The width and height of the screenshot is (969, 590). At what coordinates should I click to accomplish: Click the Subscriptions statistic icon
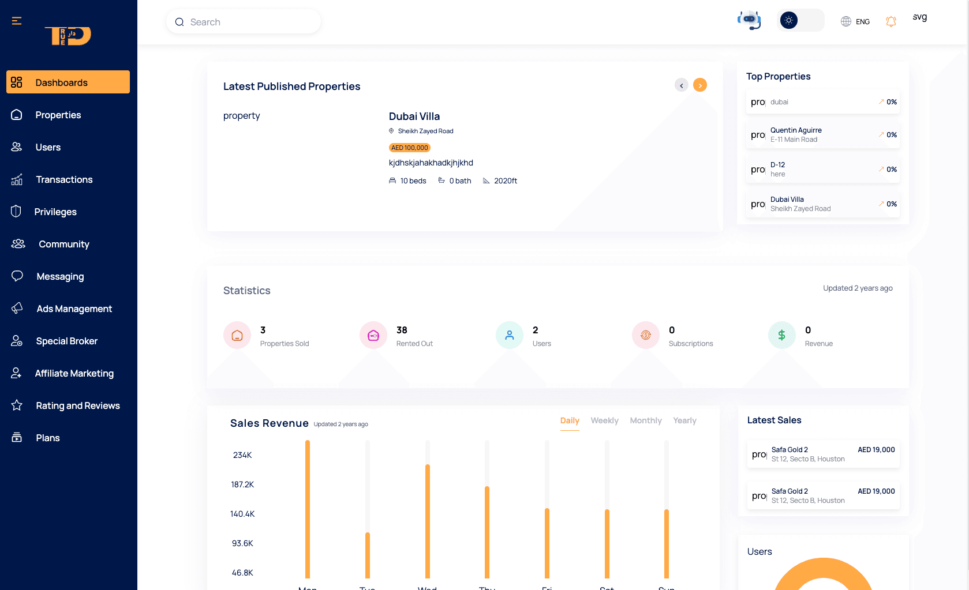(x=646, y=335)
